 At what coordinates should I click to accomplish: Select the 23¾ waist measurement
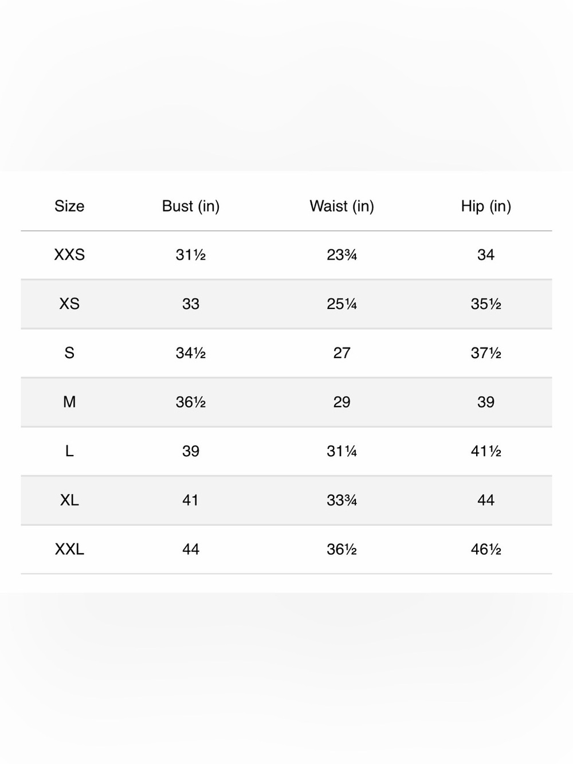tap(342, 255)
